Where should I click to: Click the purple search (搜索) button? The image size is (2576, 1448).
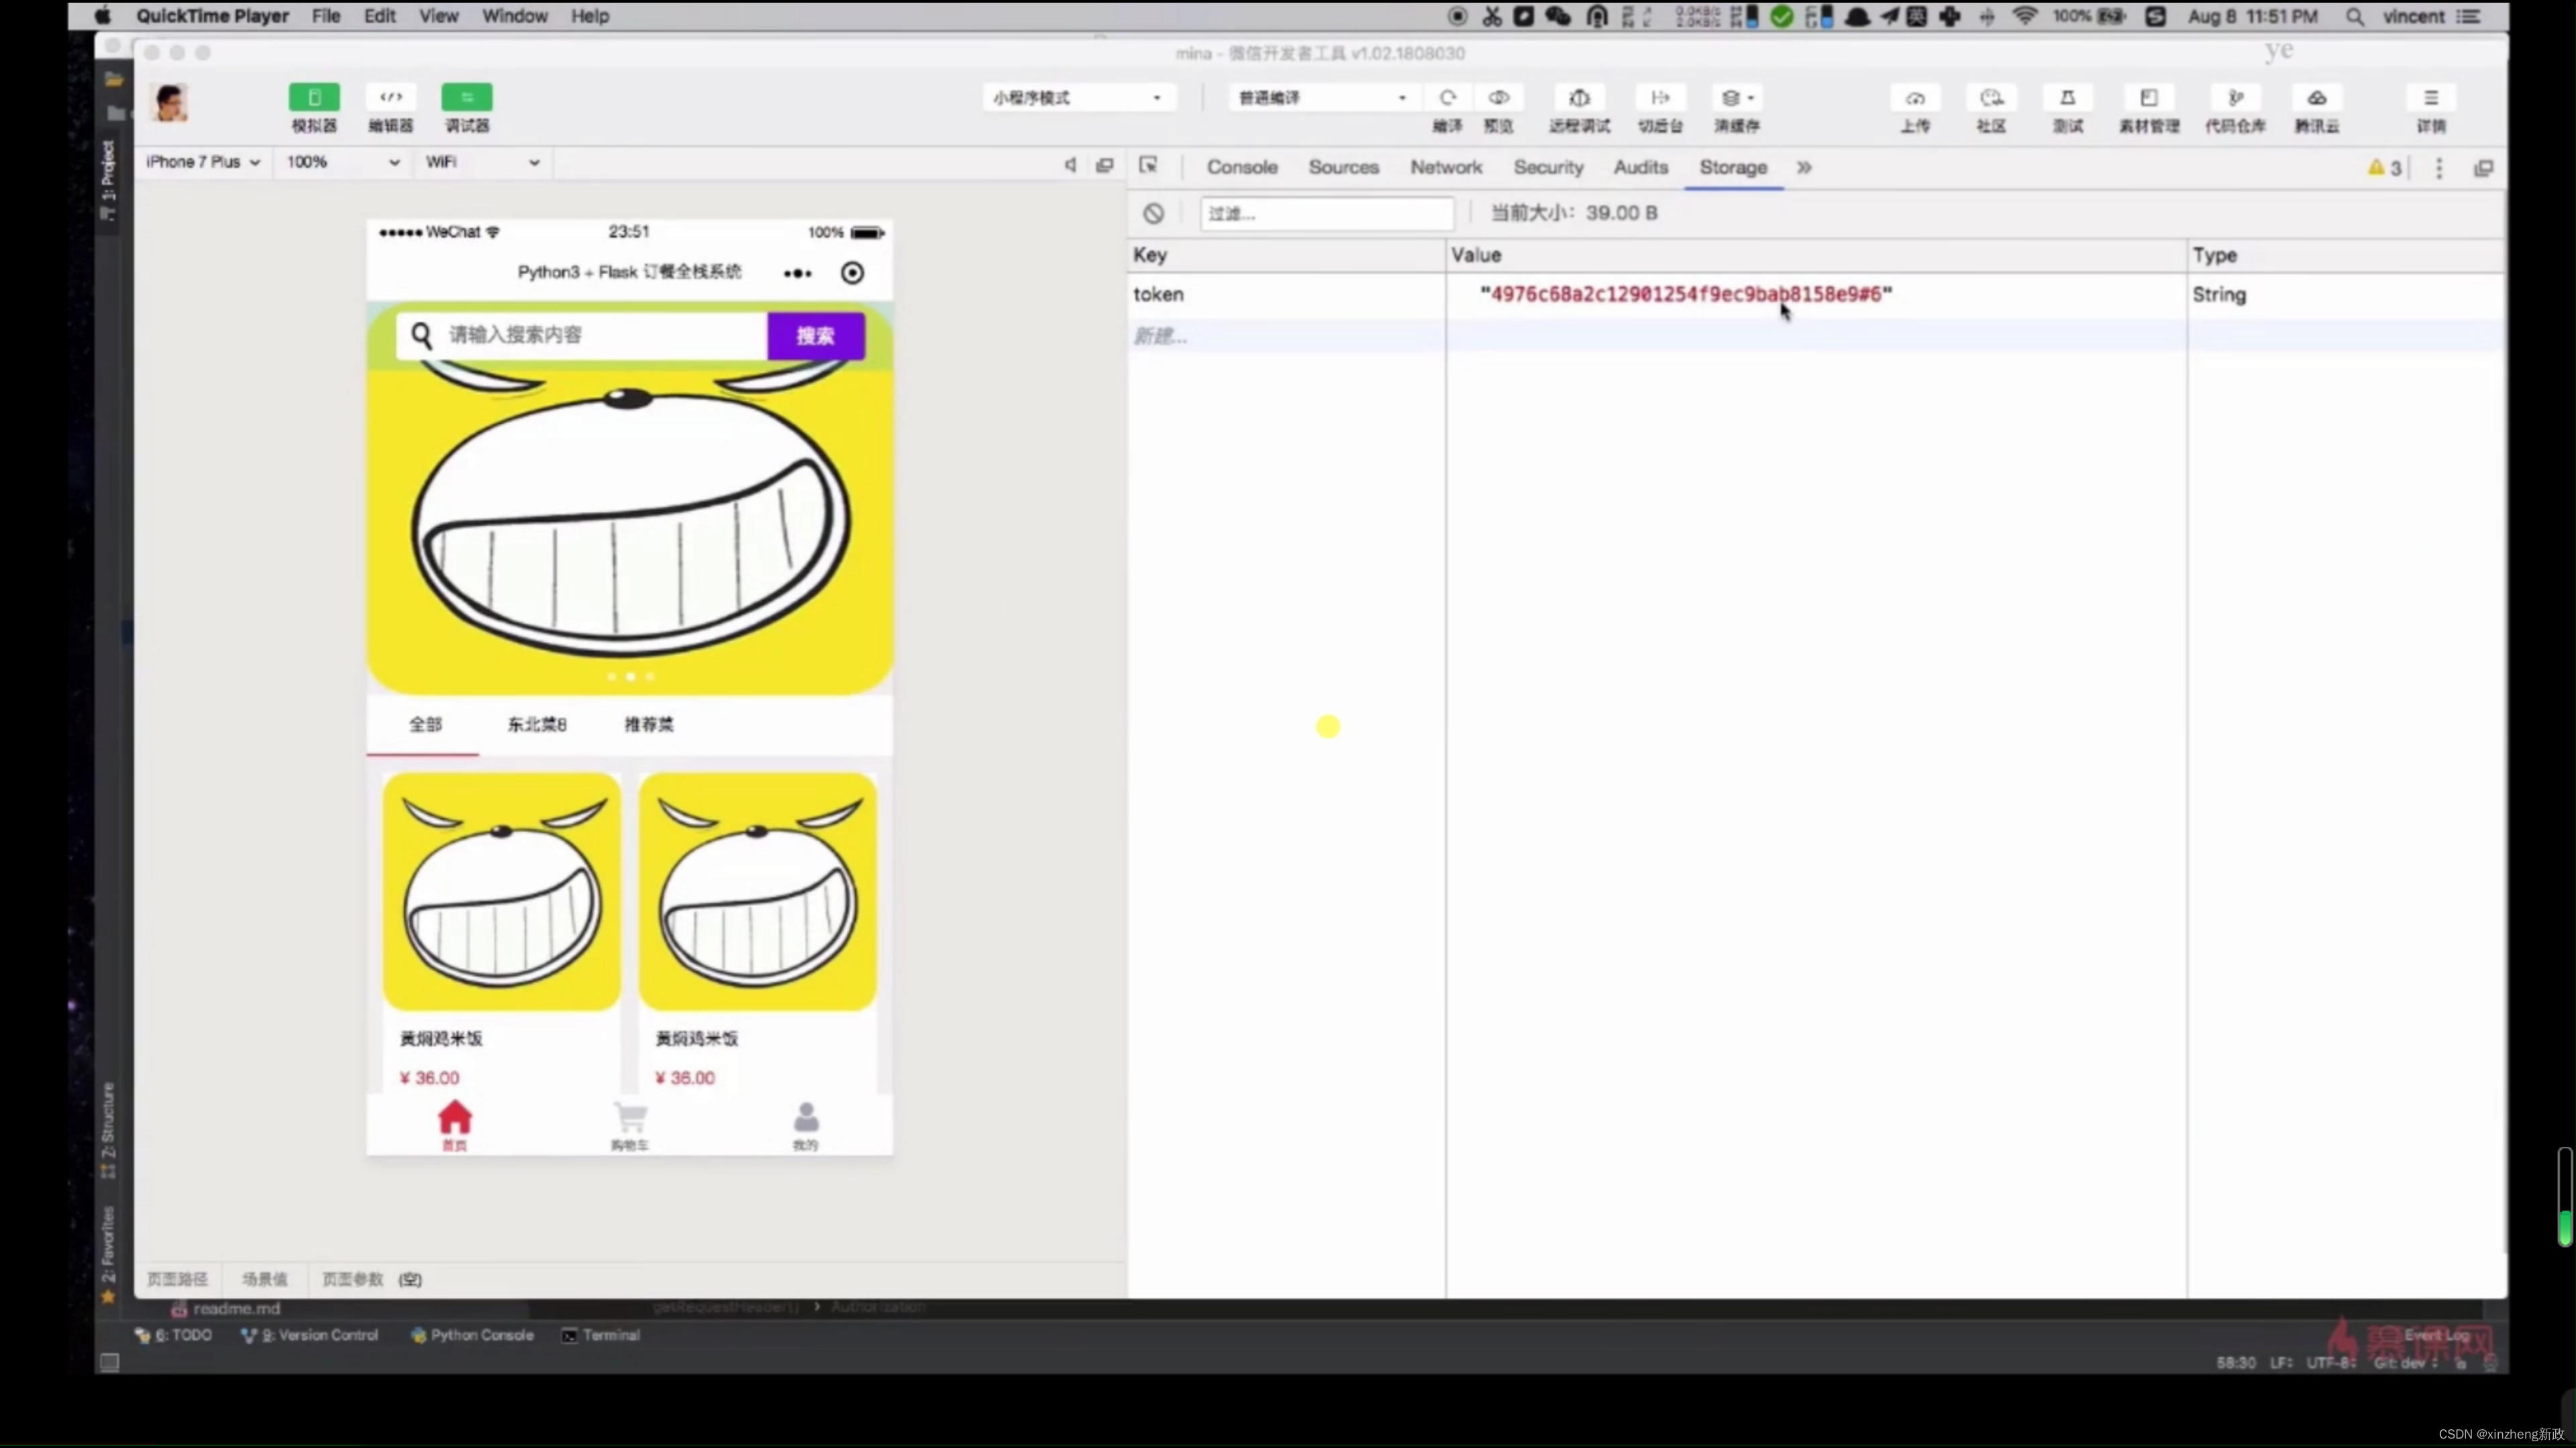pos(815,336)
